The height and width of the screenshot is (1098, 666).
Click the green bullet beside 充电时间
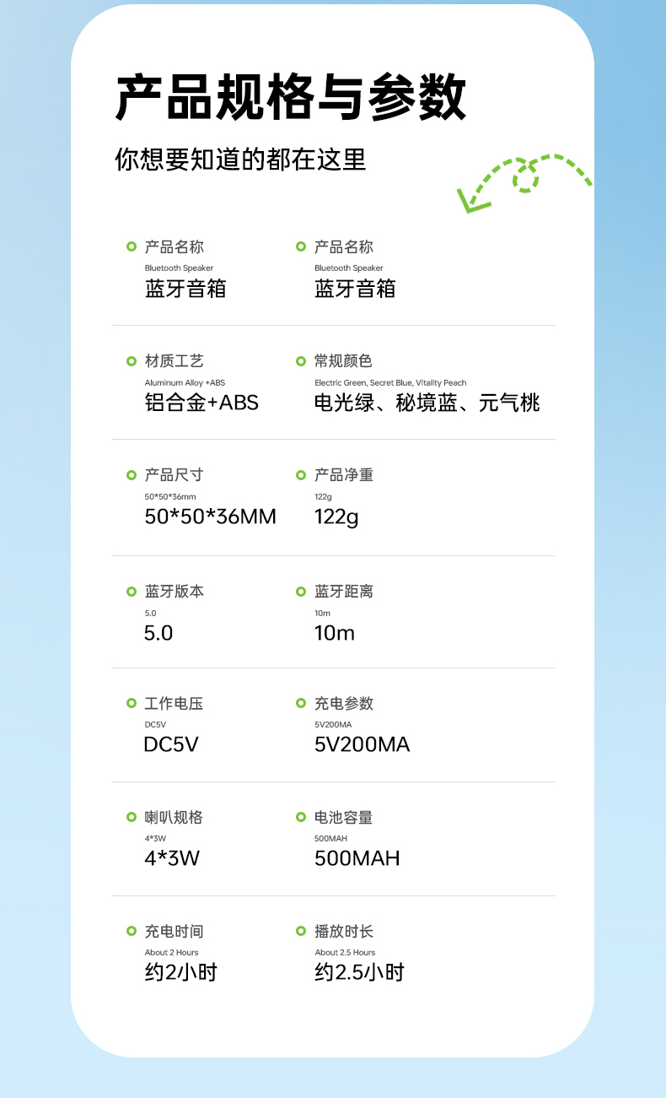click(x=131, y=931)
